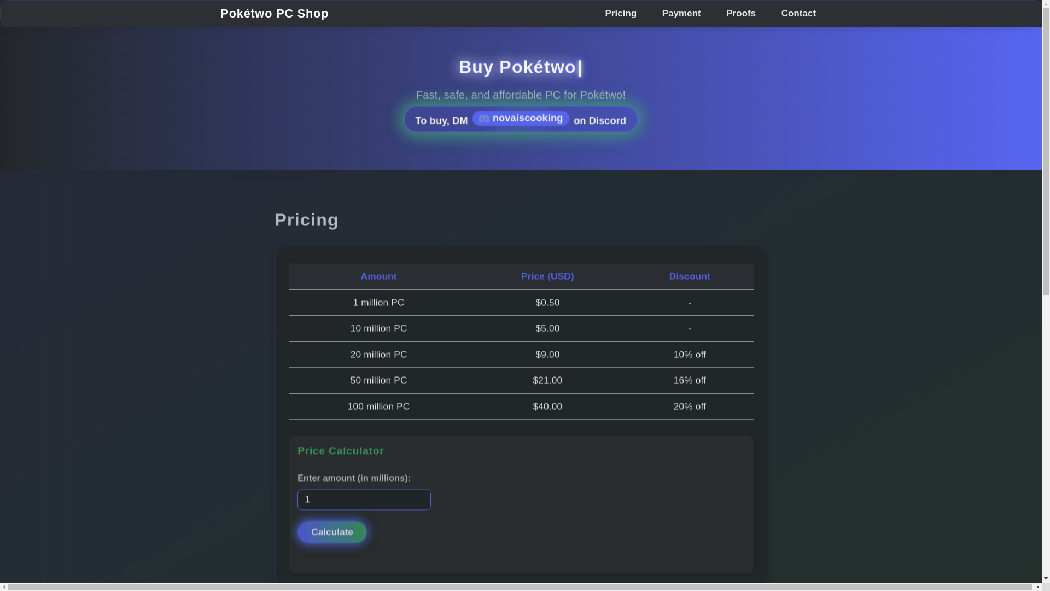This screenshot has width=1050, height=591.
Task: Select the 10 million PC cell
Action: 378,328
